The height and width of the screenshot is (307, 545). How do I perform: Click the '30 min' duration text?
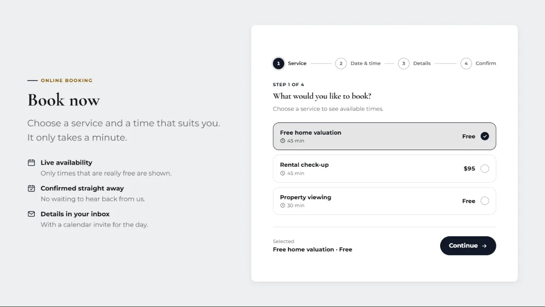click(x=296, y=205)
